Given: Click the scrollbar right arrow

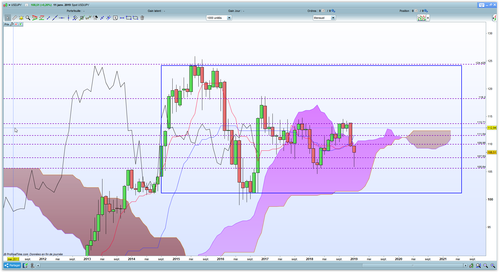Looking at the screenshot, I should (x=465, y=265).
